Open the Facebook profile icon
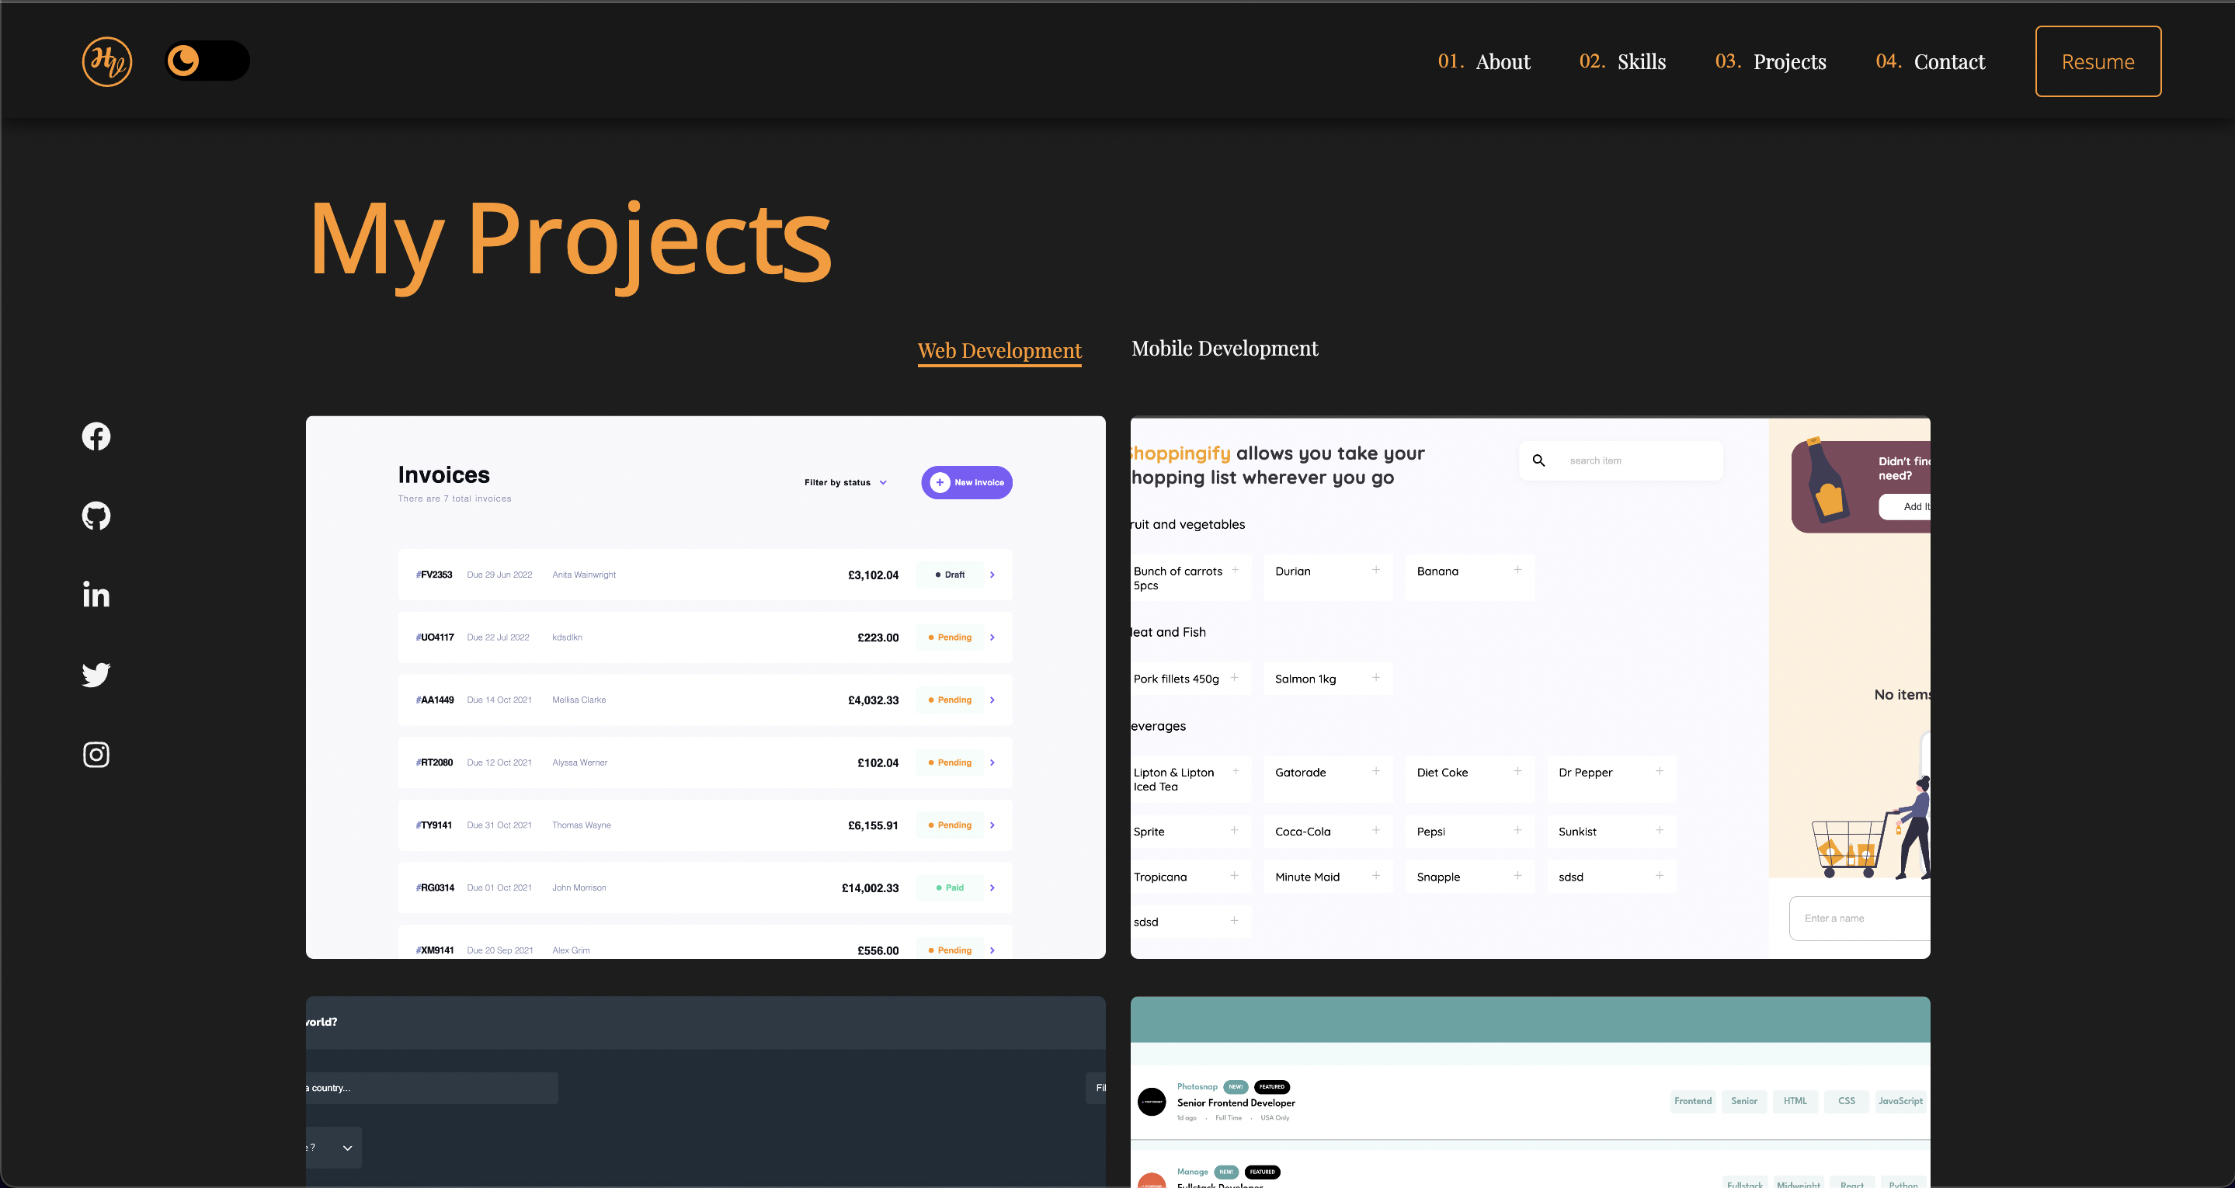The image size is (2235, 1188). pos(96,436)
